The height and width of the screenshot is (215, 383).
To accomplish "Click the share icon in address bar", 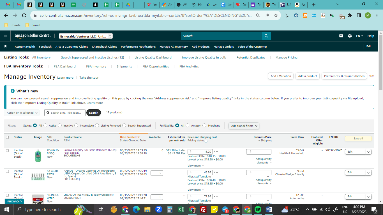I will (267, 15).
